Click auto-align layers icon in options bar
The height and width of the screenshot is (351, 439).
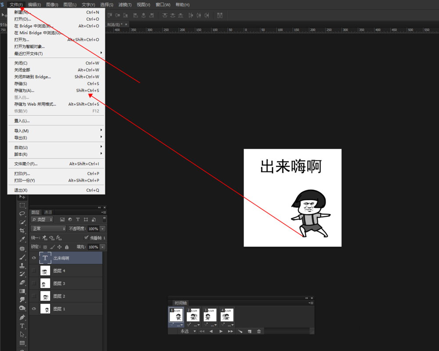point(220,15)
